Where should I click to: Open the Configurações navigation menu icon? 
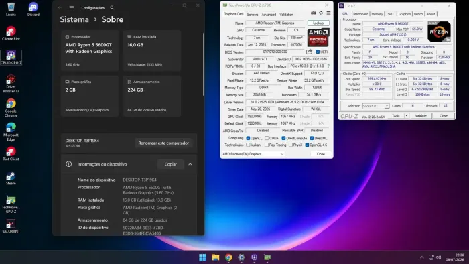click(72, 8)
